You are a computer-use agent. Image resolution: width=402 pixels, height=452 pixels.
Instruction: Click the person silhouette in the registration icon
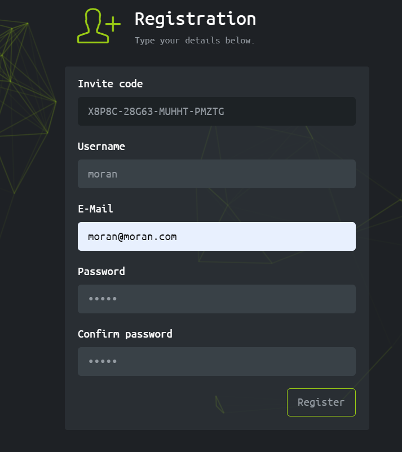[92, 26]
